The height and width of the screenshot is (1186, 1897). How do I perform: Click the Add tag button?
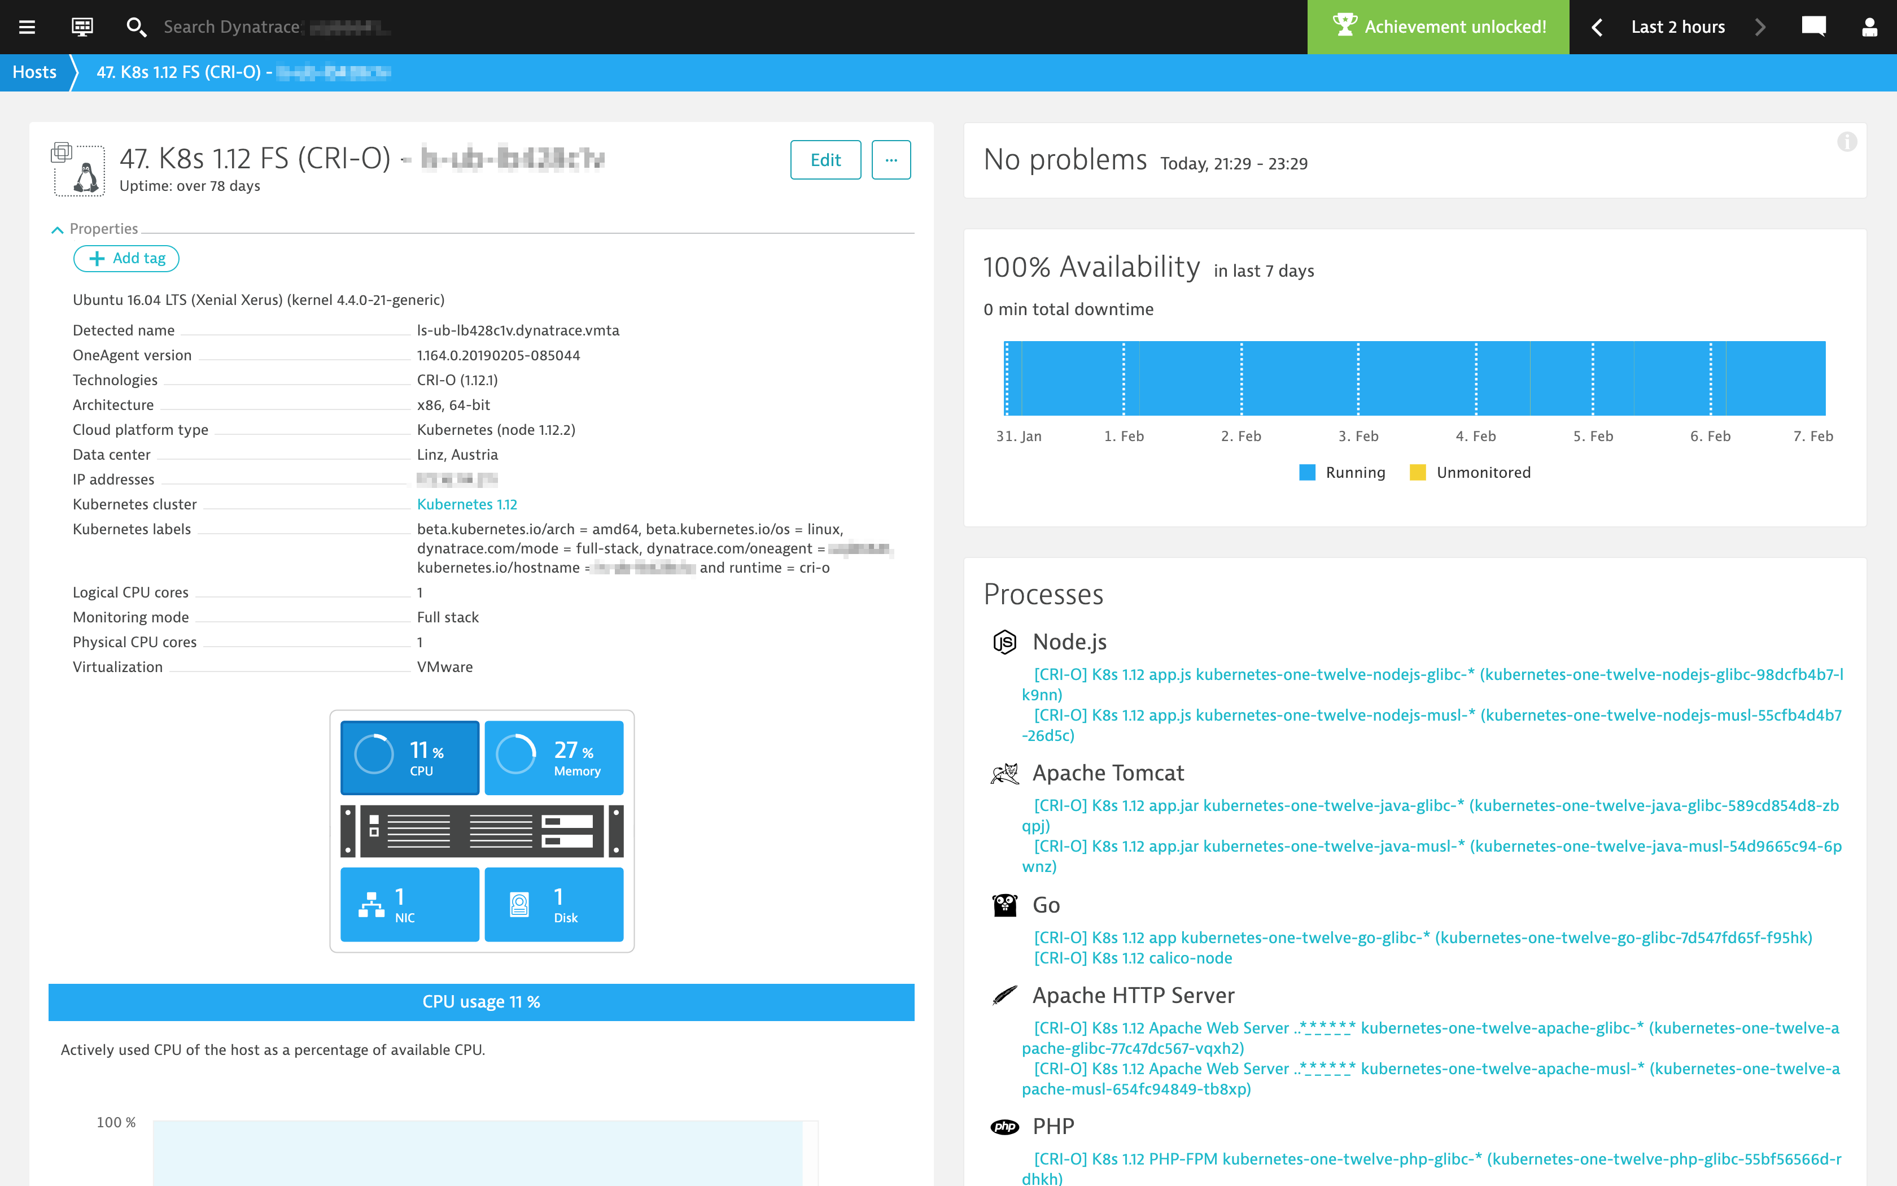(126, 259)
